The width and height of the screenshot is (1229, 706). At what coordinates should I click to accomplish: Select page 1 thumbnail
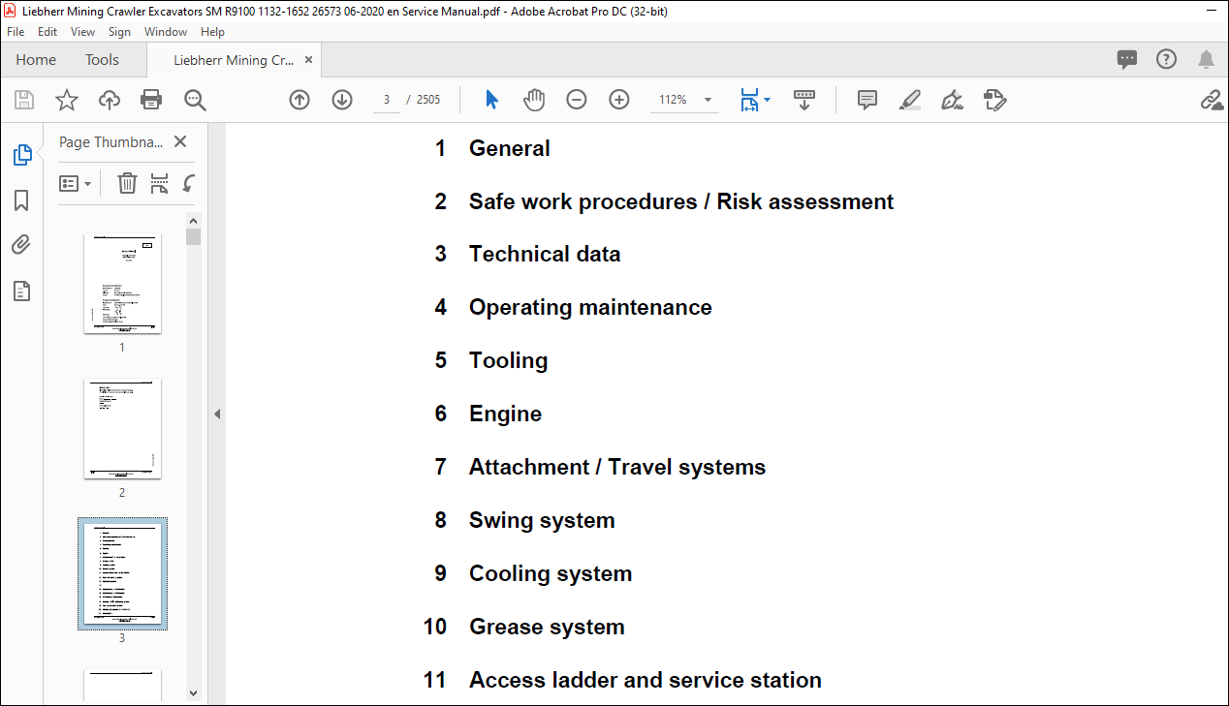[122, 284]
